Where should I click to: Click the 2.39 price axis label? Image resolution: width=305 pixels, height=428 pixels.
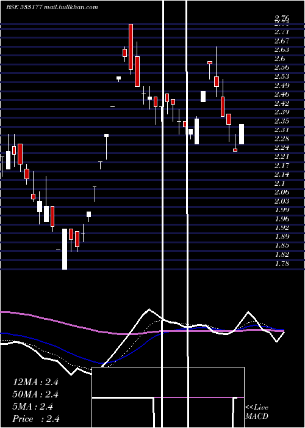coord(282,112)
